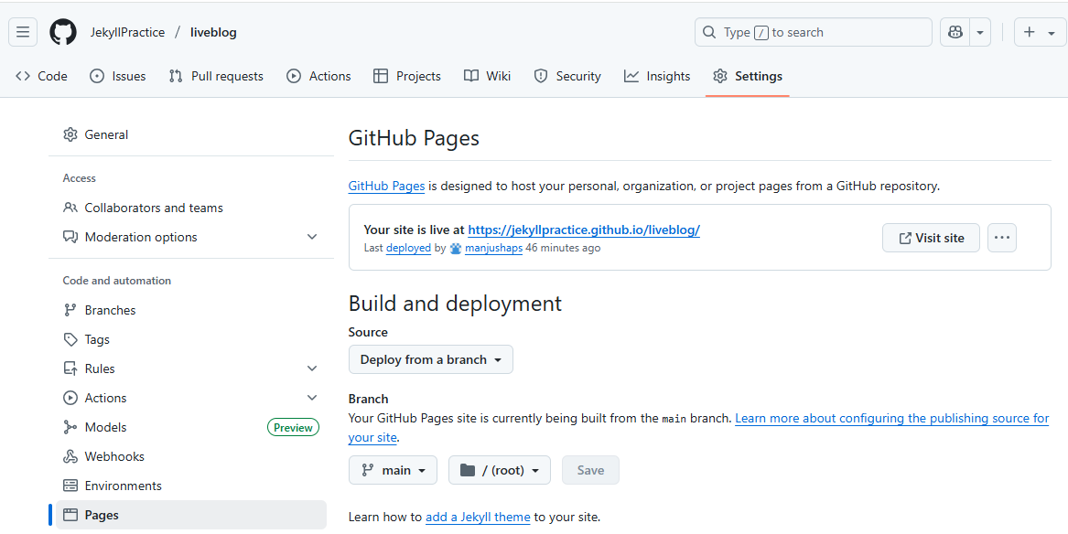1068x534 pixels.
Task: Click the Preview badge next to Models
Action: click(x=293, y=427)
